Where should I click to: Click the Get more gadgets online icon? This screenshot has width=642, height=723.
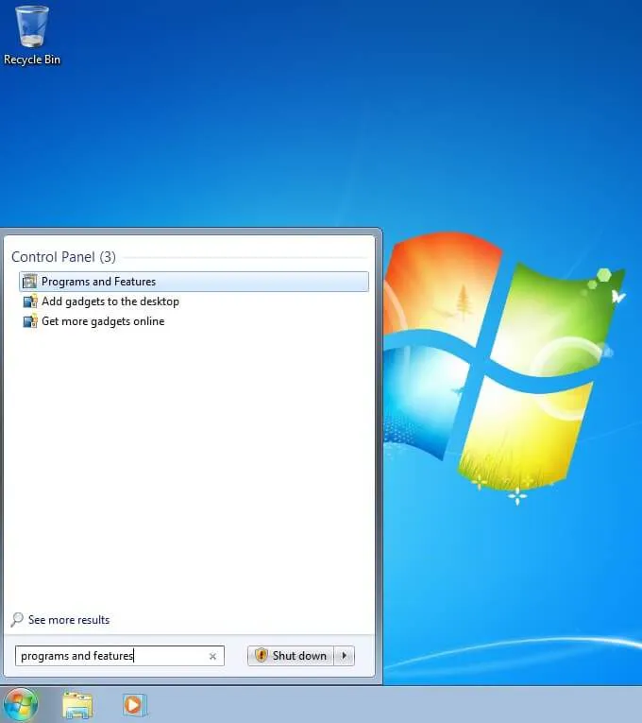30,321
